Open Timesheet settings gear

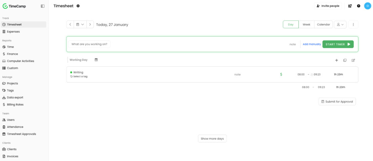pyautogui.click(x=78, y=6)
